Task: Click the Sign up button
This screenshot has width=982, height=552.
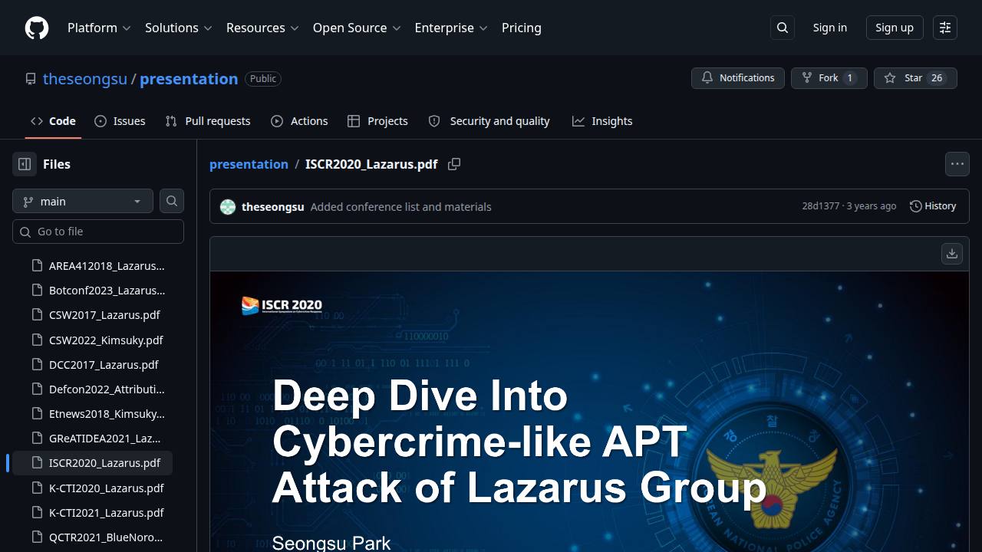Action: (895, 28)
